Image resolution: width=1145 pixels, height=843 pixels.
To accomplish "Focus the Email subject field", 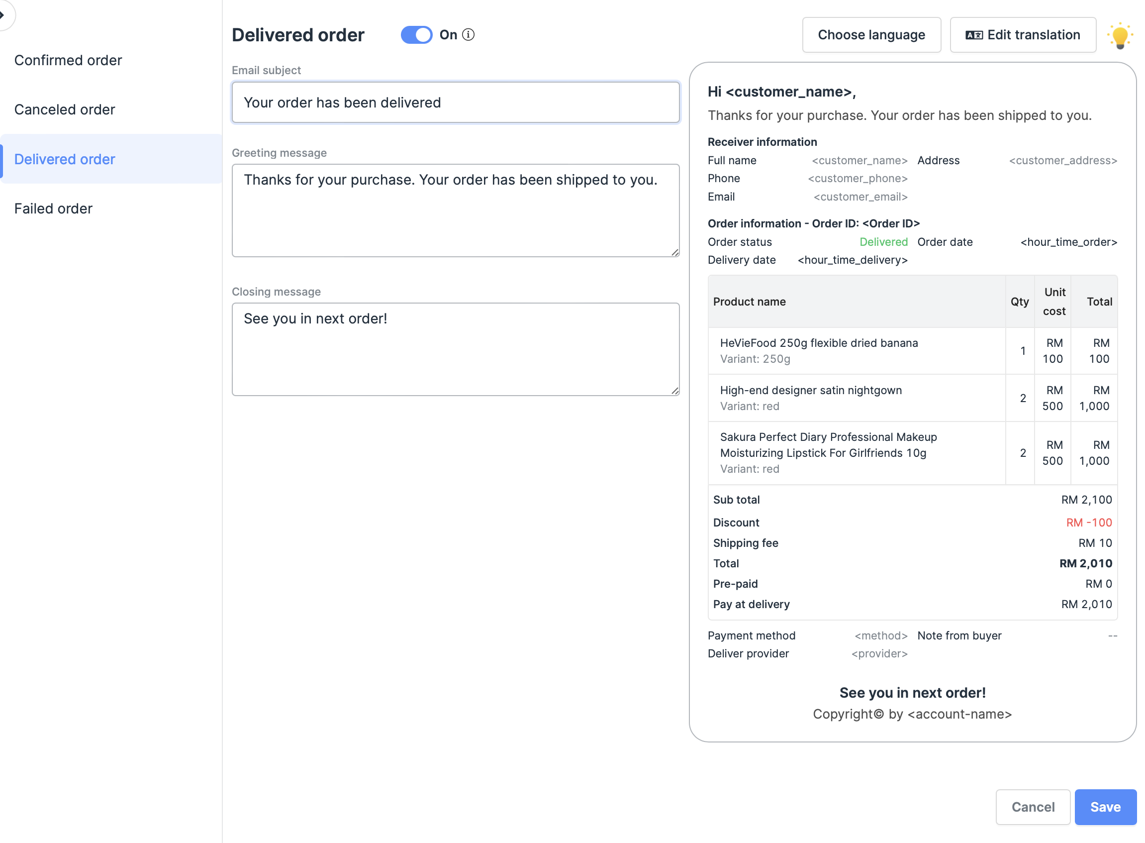I will pos(455,103).
